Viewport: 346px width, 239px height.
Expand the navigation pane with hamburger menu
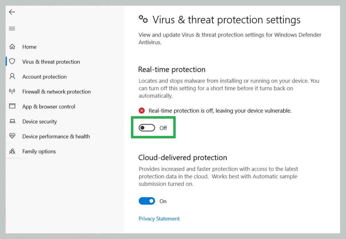point(12,28)
